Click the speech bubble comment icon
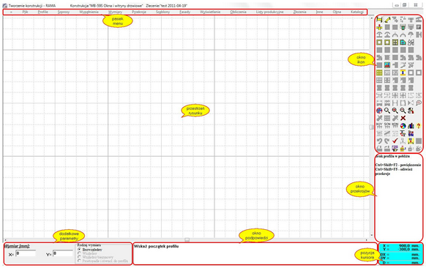The image size is (426, 268). pyautogui.click(x=419, y=103)
